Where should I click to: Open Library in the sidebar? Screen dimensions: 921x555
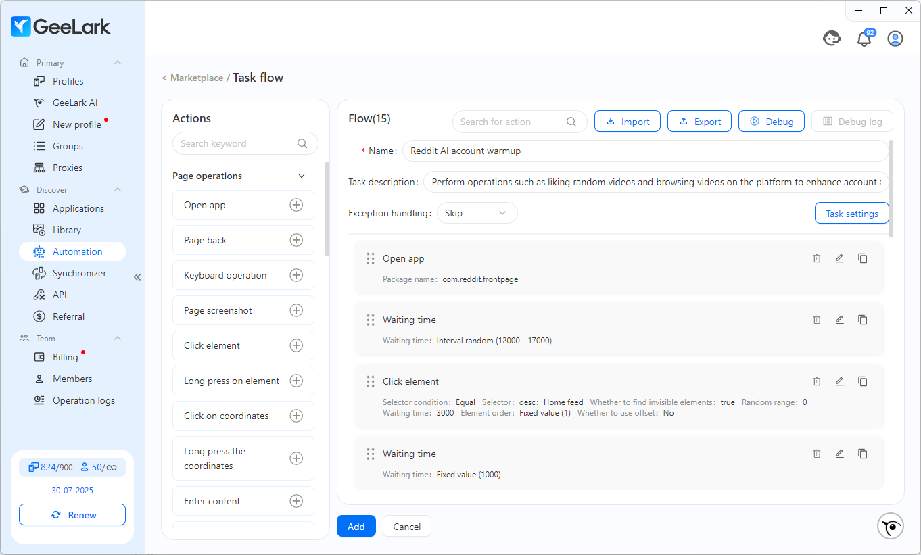tap(72, 230)
